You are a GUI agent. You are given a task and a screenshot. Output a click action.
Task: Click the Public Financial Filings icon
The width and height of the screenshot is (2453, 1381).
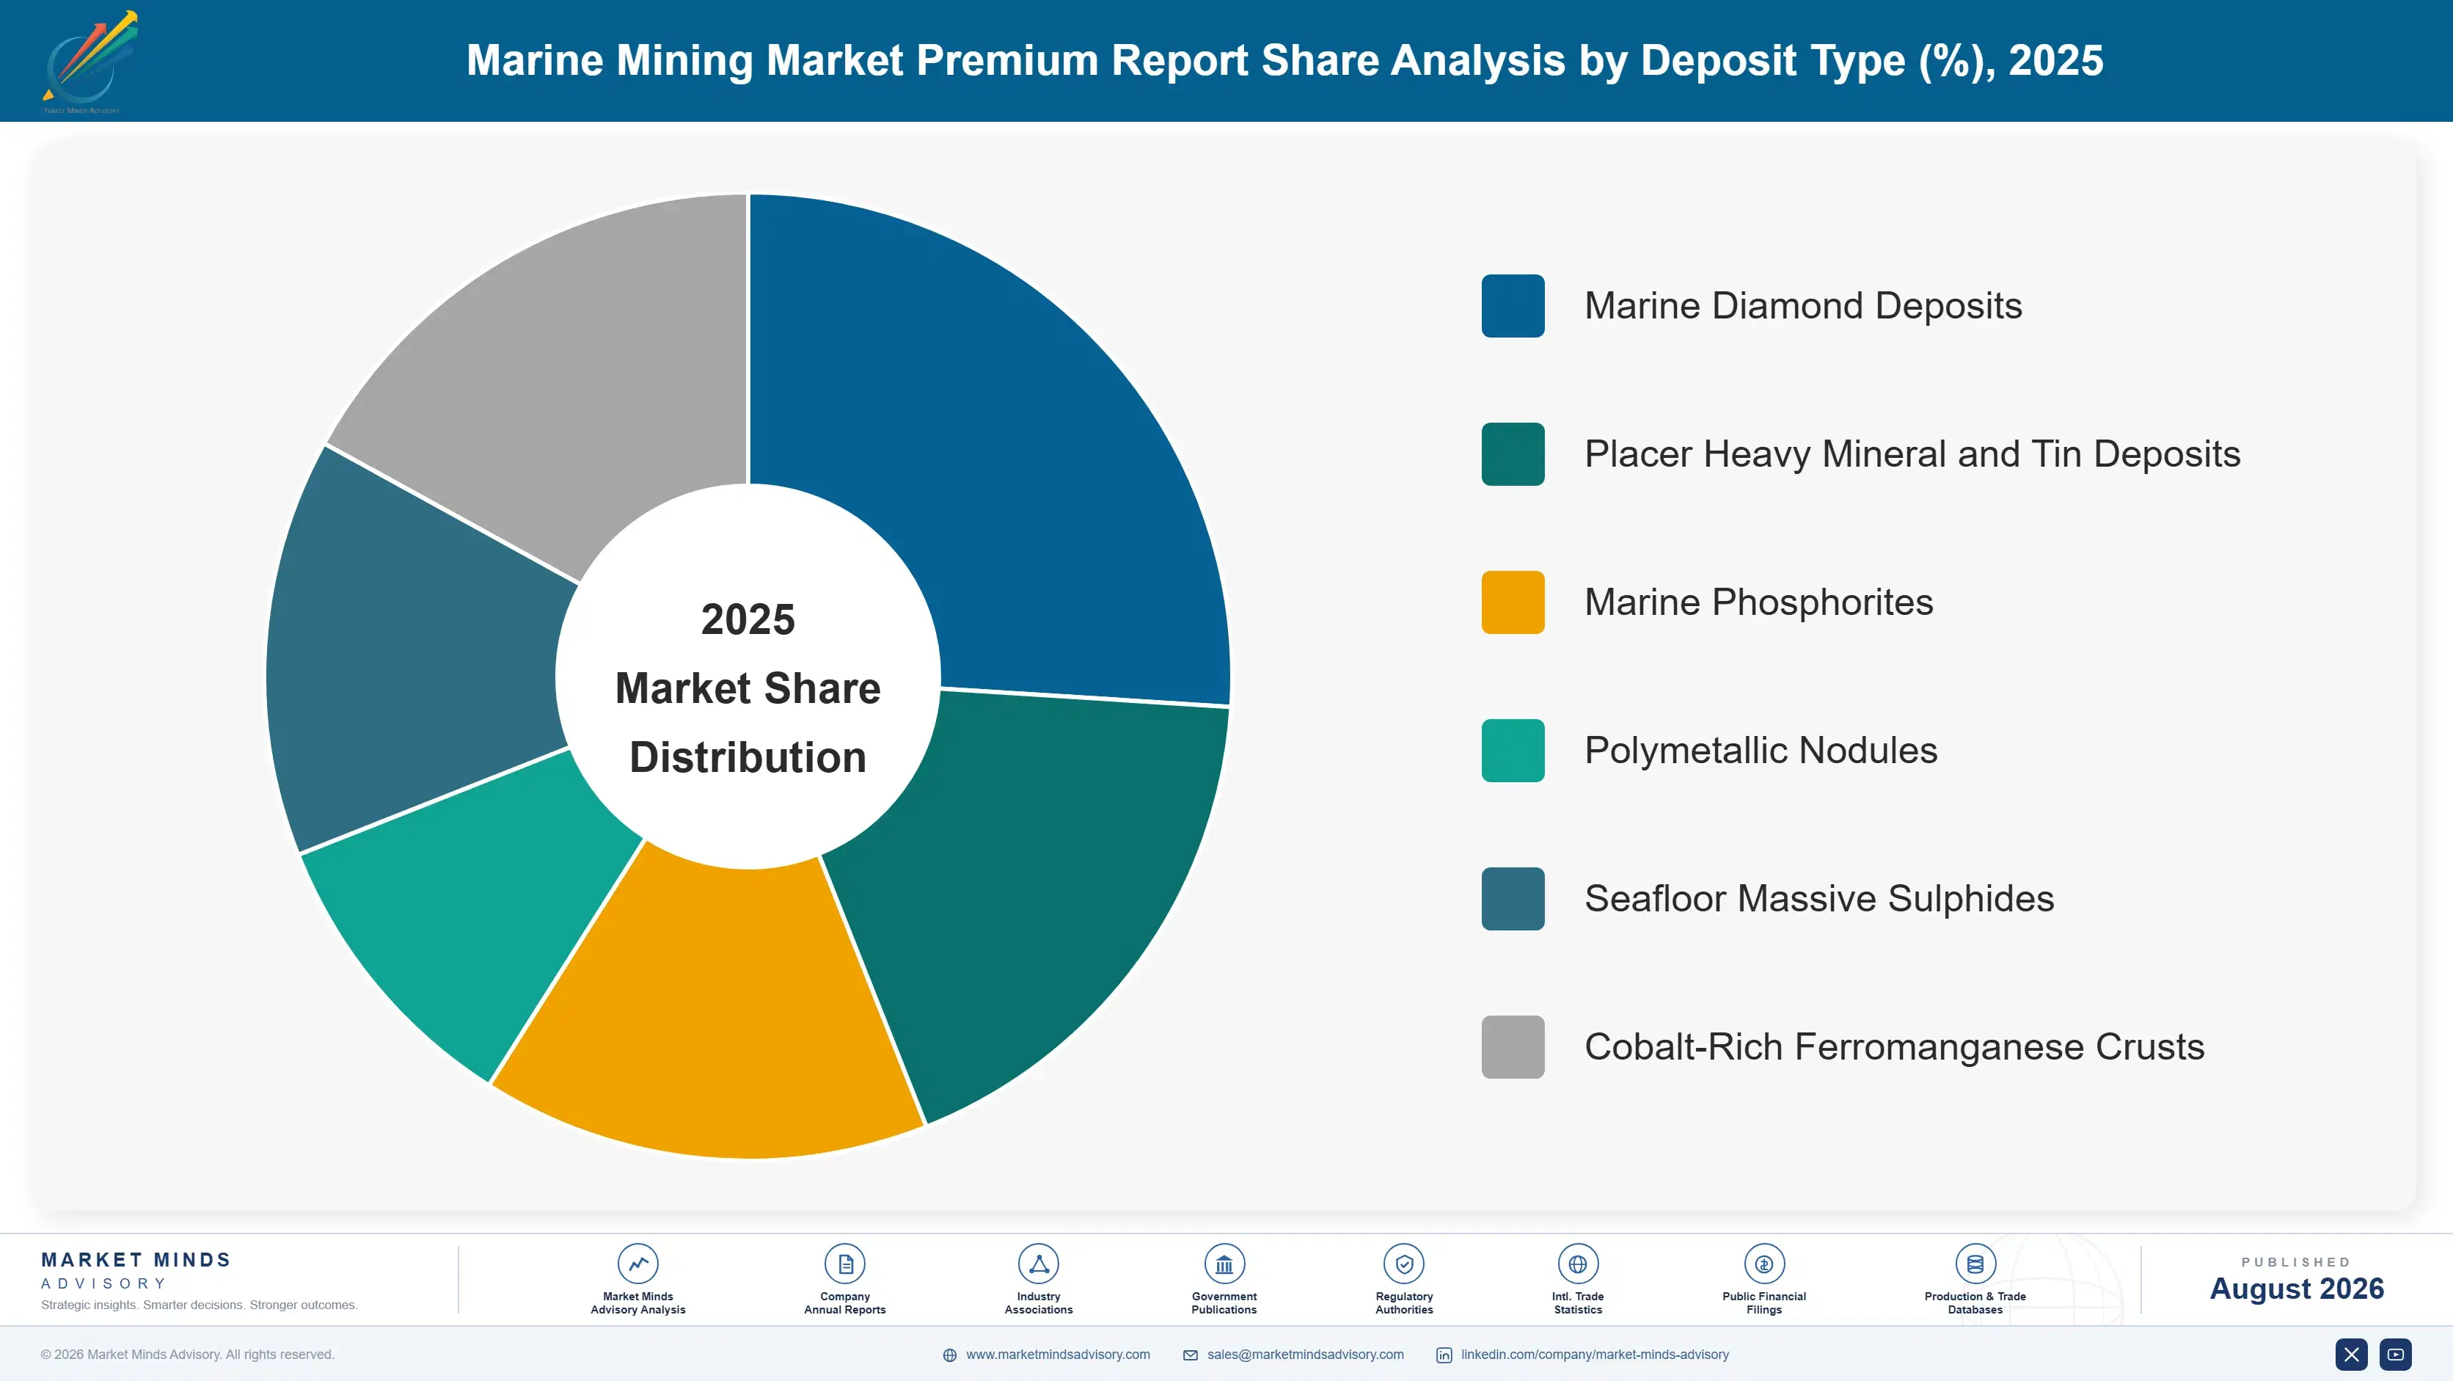coord(1763,1264)
